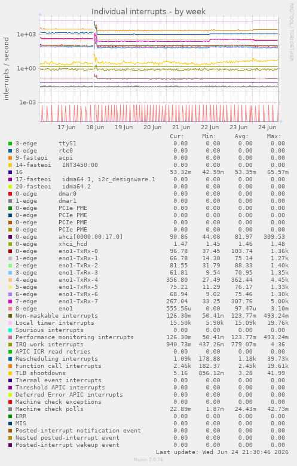Select the ahci[0000:00:17.0] legend label

click(91, 237)
